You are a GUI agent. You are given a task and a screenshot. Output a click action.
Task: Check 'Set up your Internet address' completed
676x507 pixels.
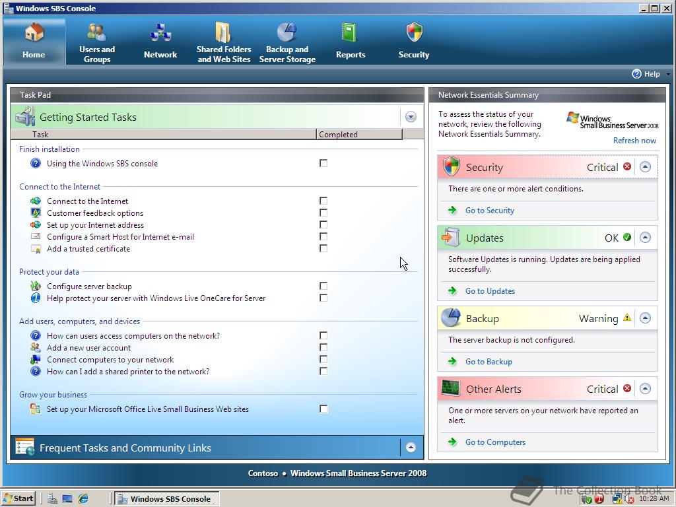click(x=323, y=224)
